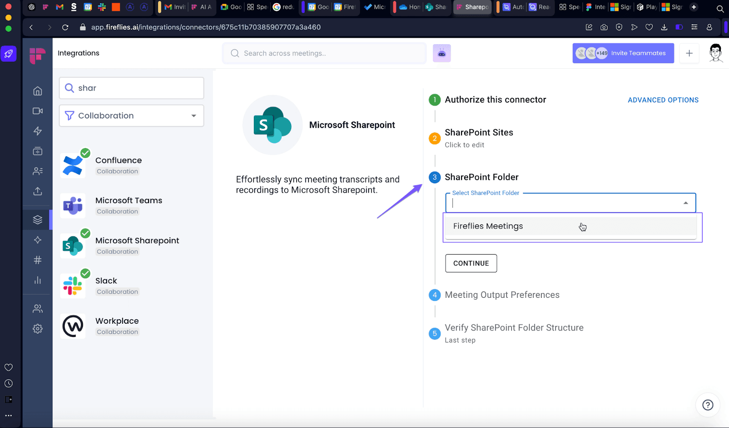Click the Fireflies logo

tap(37, 56)
